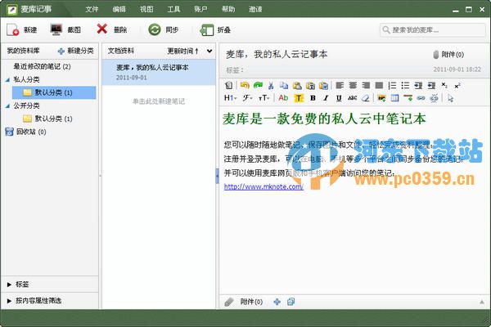491x327 pixels.
Task: Click the search my library field
Action: [432, 30]
